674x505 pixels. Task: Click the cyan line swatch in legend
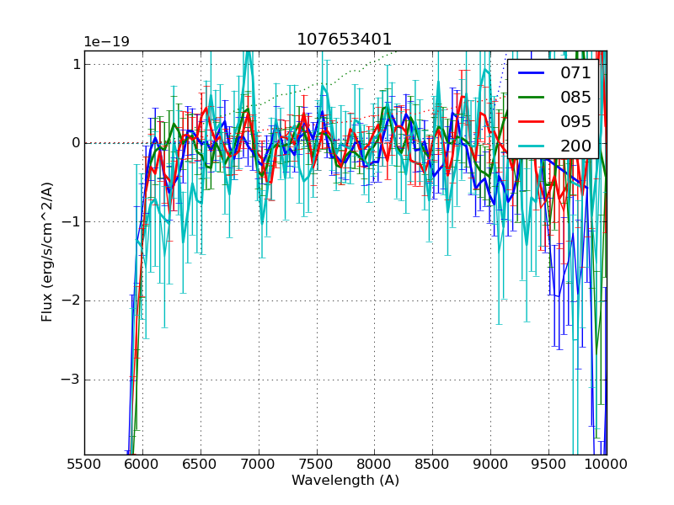(531, 145)
